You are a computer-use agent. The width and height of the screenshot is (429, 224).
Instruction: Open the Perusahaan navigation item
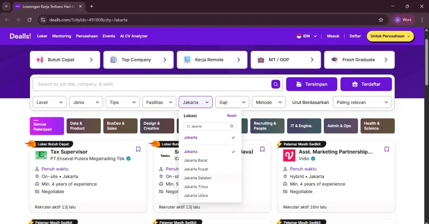87,36
